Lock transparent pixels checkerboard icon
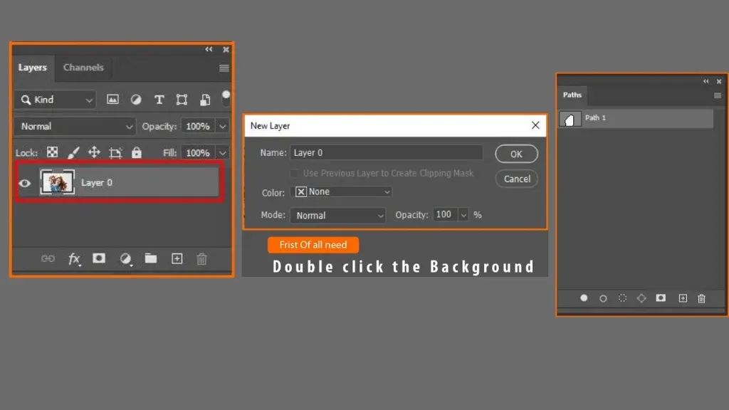 pos(53,152)
